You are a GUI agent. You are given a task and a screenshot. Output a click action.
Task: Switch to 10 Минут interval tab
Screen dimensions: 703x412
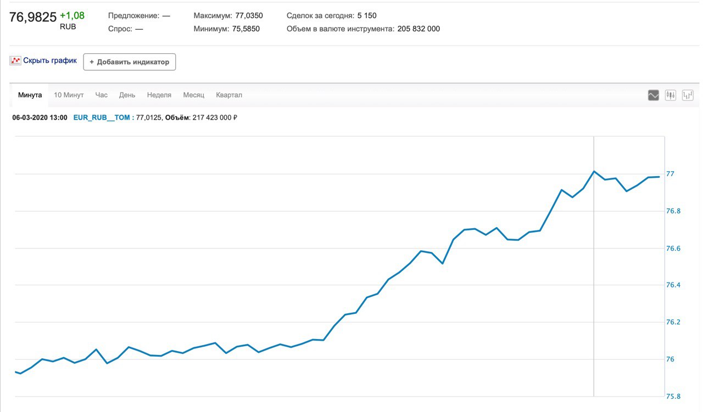(69, 95)
